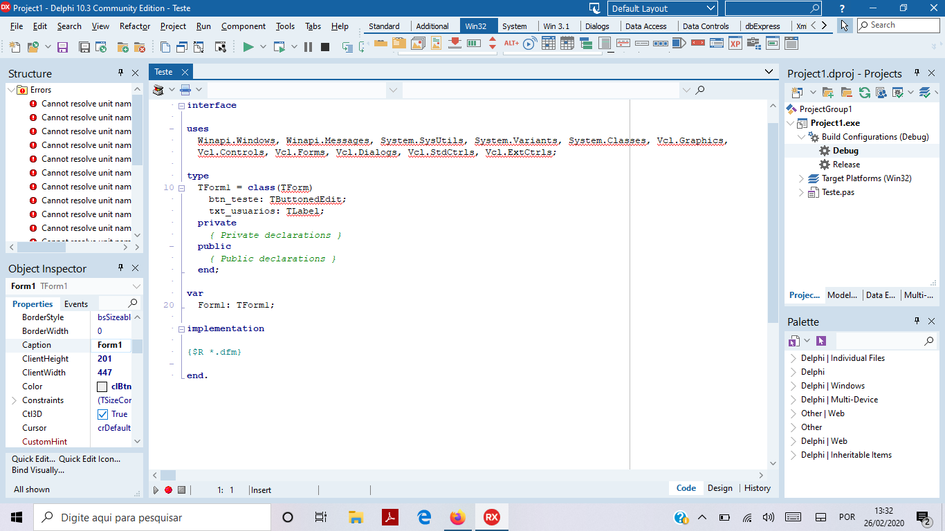945x531 pixels.
Task: Expand the Teste.pas node
Action: 802,192
